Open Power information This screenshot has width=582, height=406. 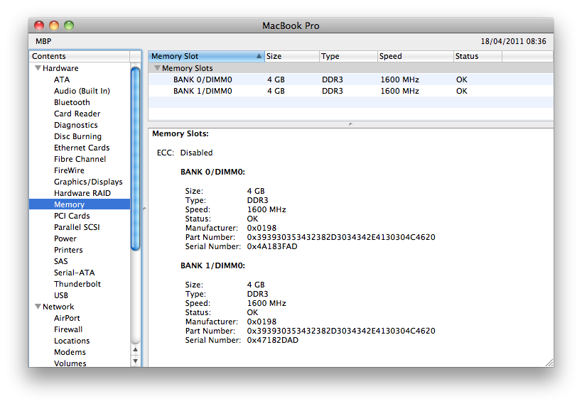point(65,238)
